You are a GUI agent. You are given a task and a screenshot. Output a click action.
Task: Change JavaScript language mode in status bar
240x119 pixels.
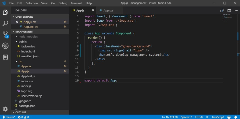[x=218, y=117]
